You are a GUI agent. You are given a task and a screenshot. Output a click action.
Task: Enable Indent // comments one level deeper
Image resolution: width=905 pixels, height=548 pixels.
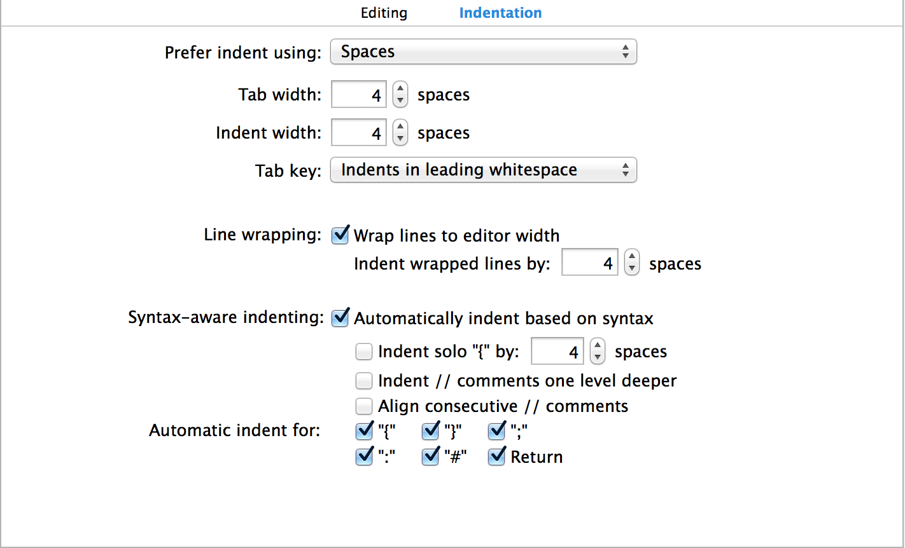[364, 381]
